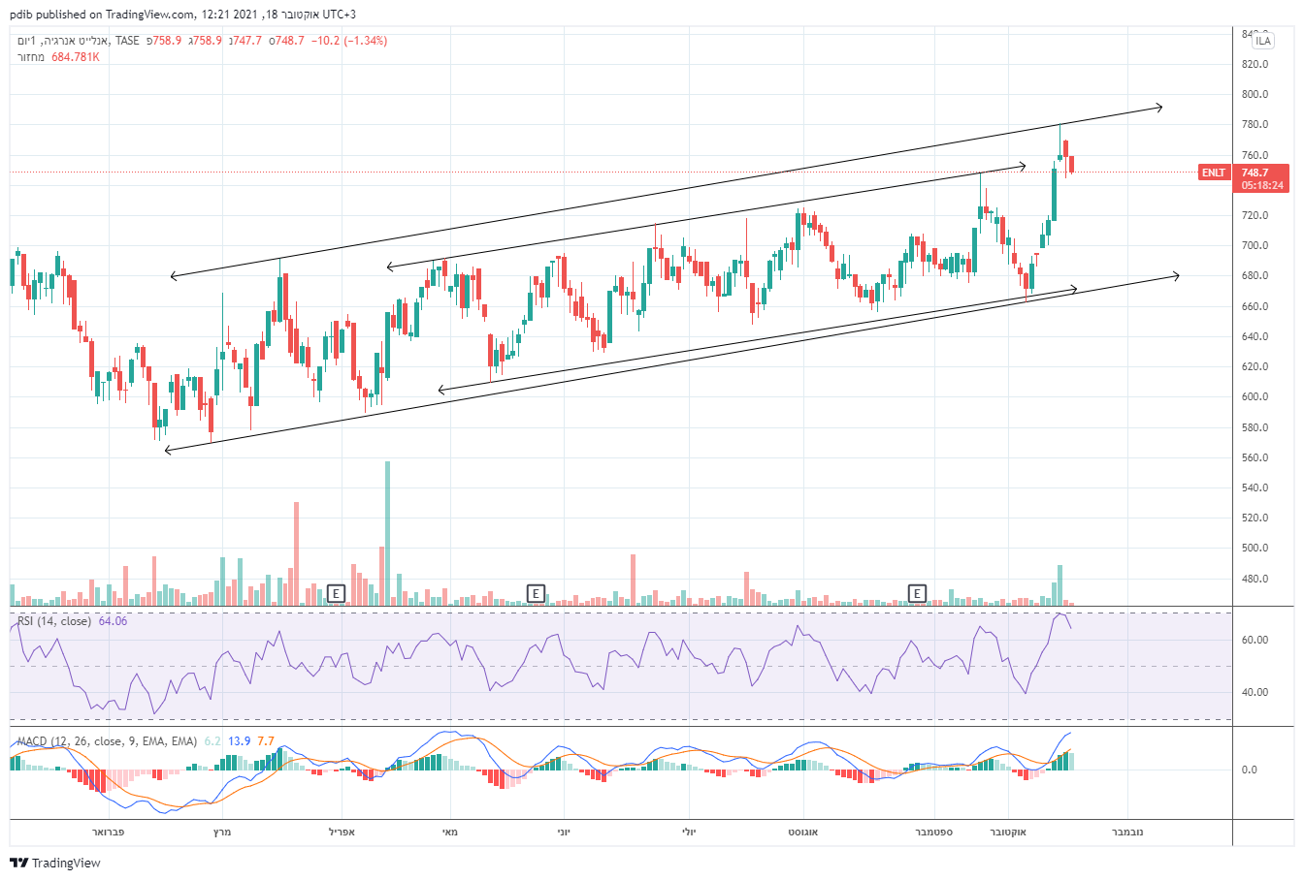Click the earnings E marker above אפריל
1304x880 pixels.
pos(336,593)
